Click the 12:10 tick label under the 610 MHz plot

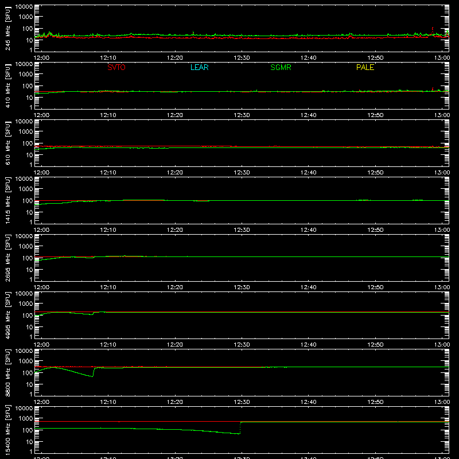pos(108,173)
